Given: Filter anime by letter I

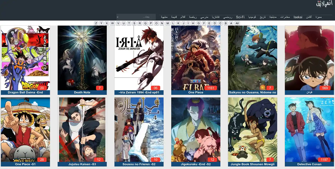Looking at the screenshot, I should 188,23.
